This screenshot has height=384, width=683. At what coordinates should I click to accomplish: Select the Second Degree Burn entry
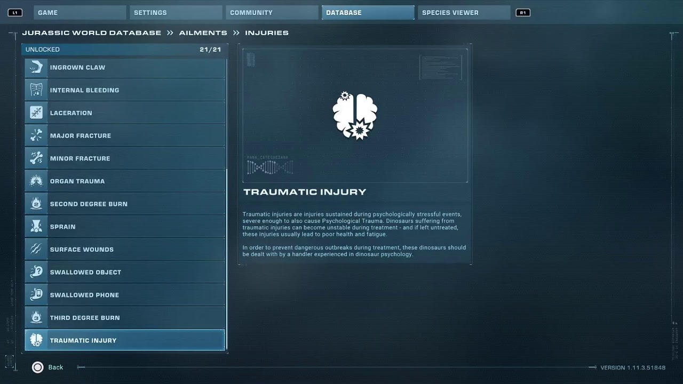click(x=125, y=204)
